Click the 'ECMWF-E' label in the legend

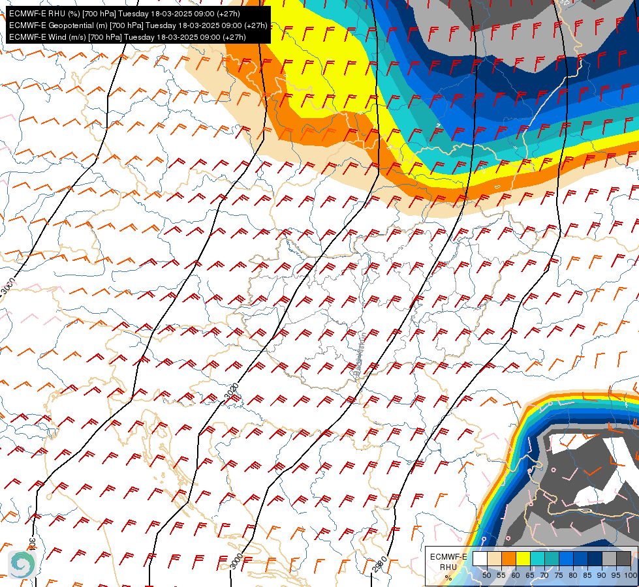coord(448,557)
